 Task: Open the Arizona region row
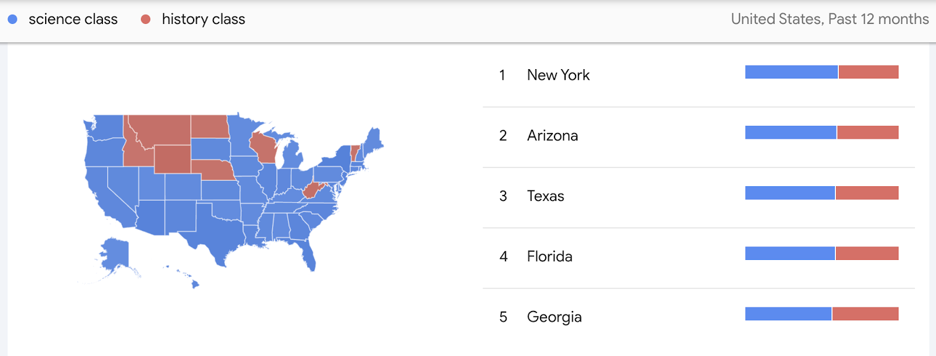(x=698, y=136)
